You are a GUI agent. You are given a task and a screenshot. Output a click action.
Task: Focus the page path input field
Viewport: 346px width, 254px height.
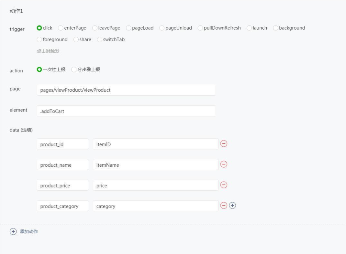coord(126,90)
